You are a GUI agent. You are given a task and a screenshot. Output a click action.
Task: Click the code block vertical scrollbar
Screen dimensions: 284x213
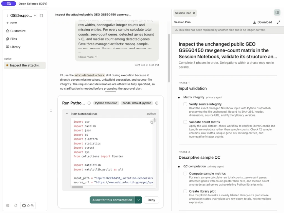coord(155,120)
